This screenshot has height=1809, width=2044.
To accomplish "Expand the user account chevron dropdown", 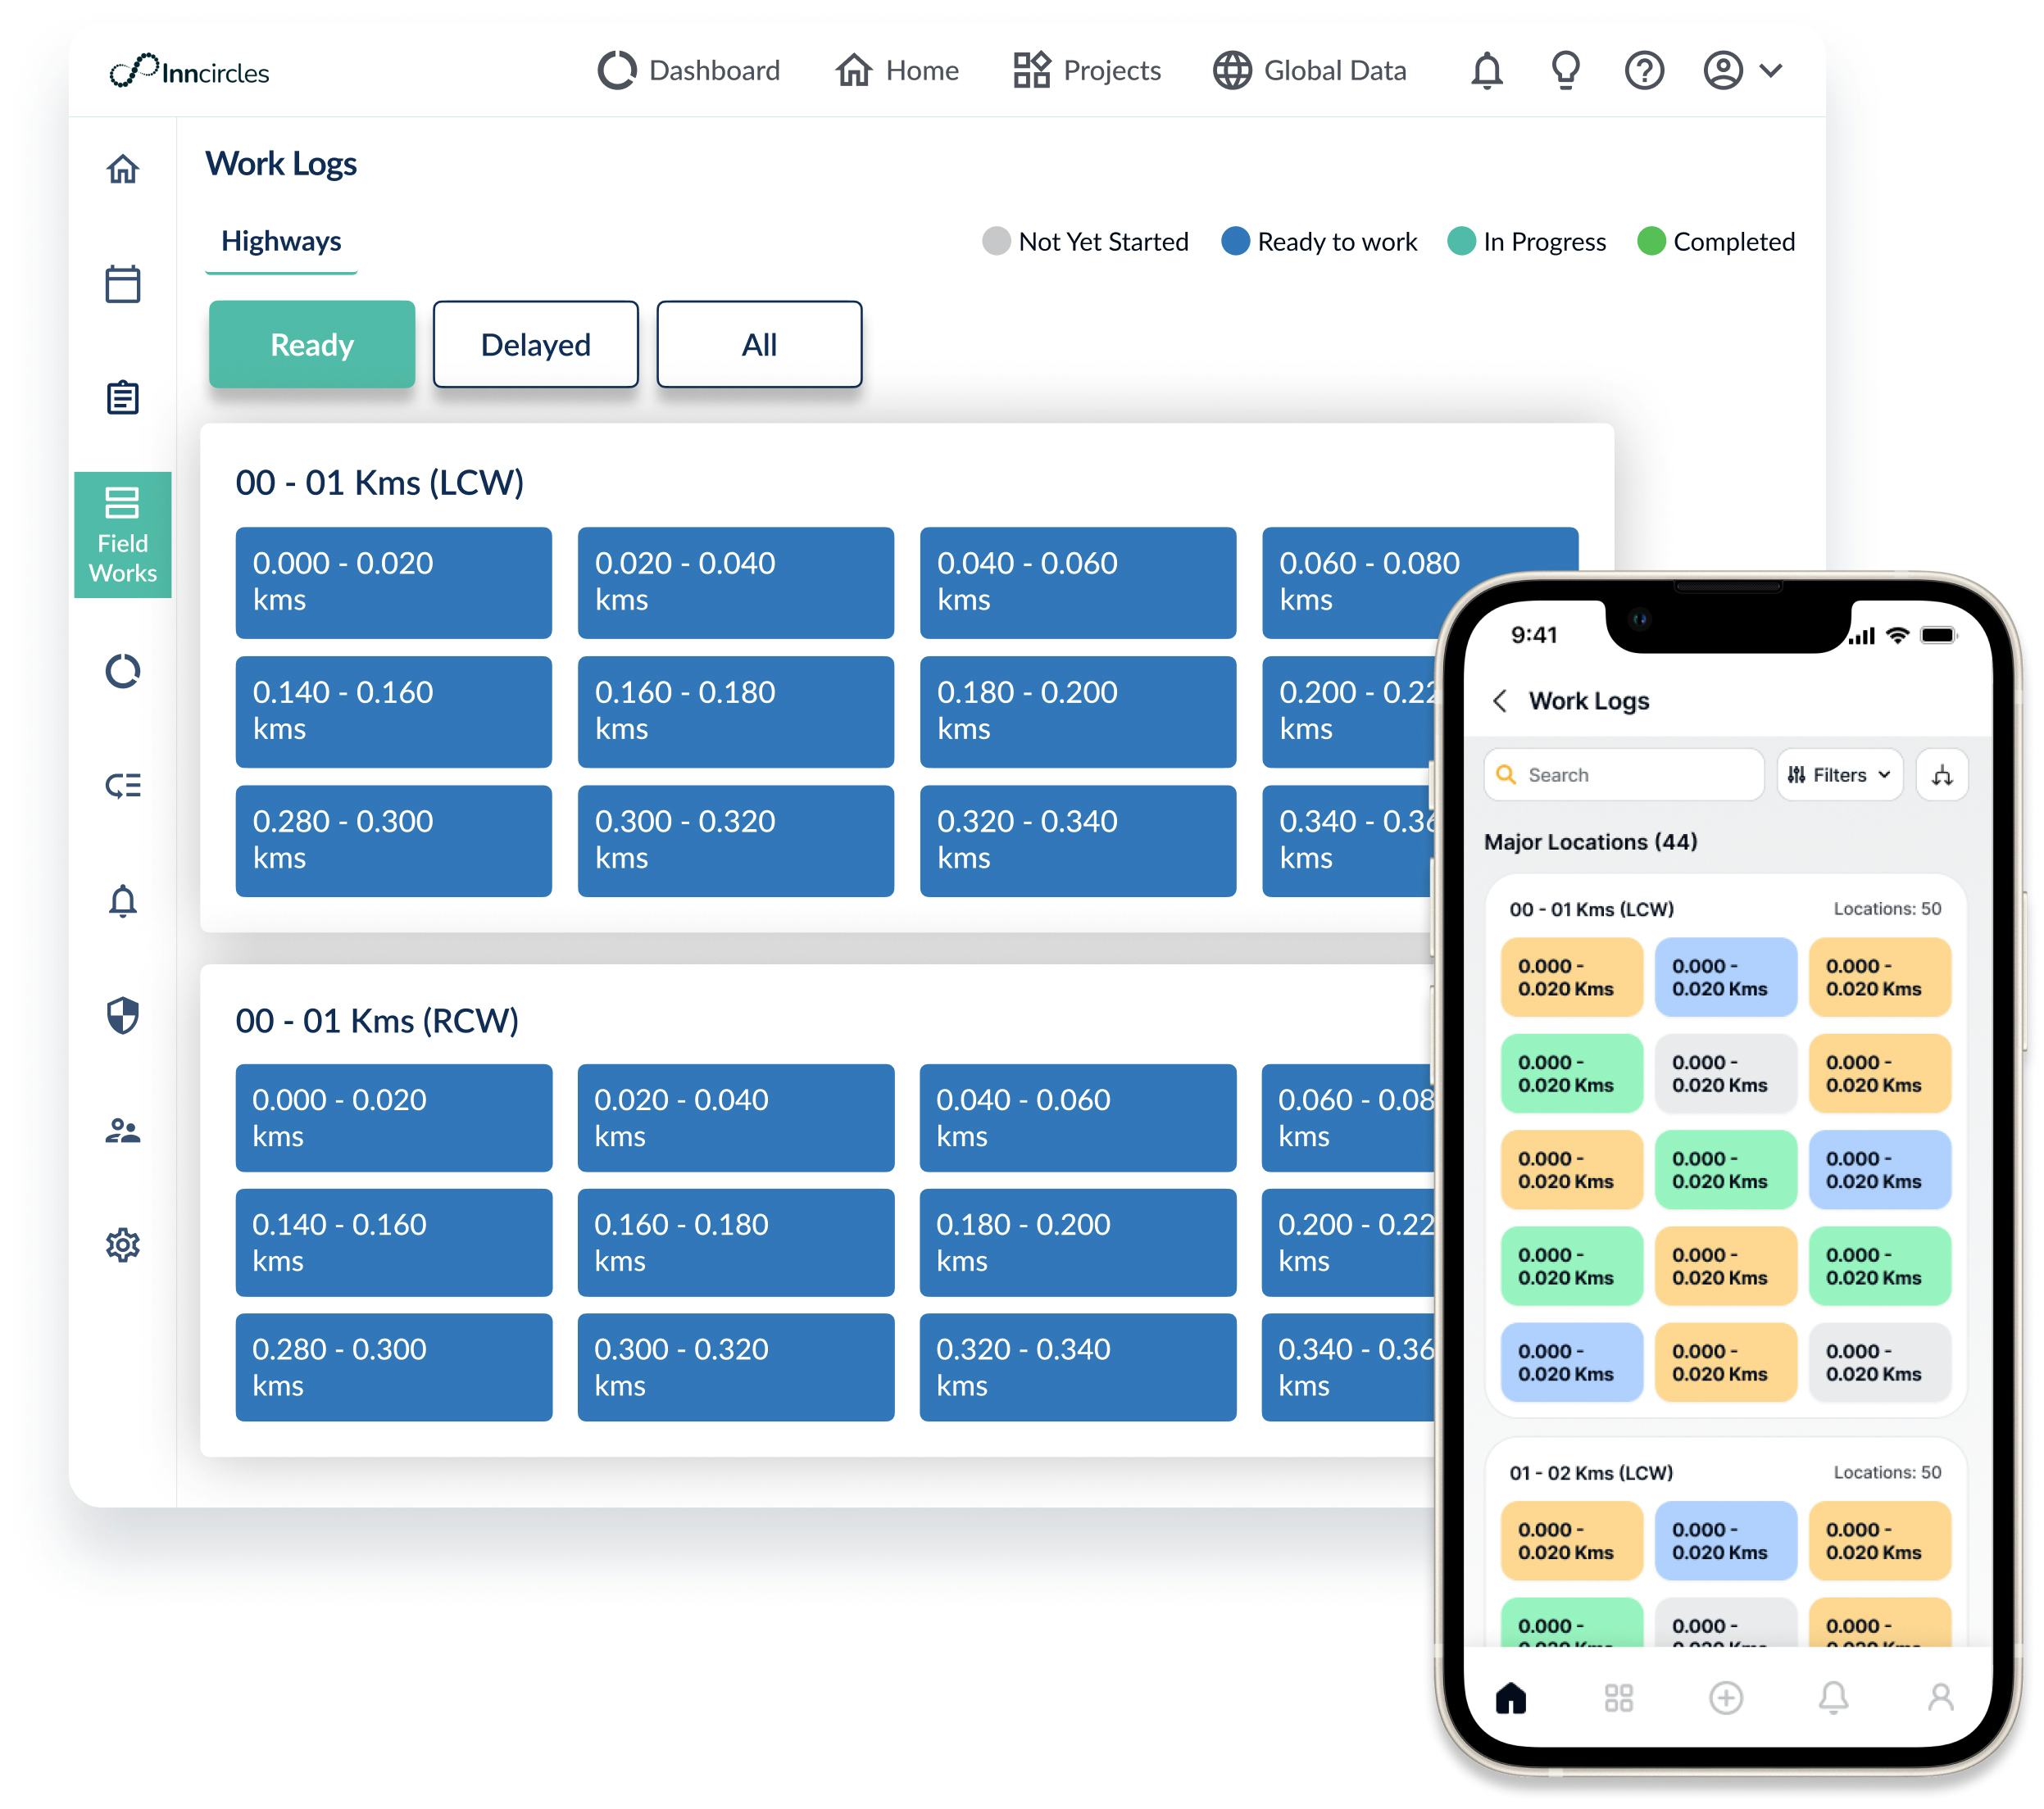I will pyautogui.click(x=1770, y=70).
